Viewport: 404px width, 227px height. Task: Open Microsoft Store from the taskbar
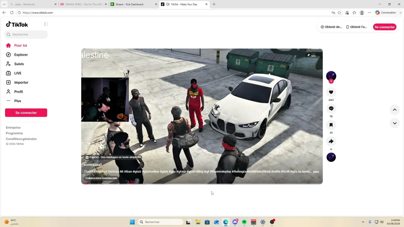[x=207, y=222]
